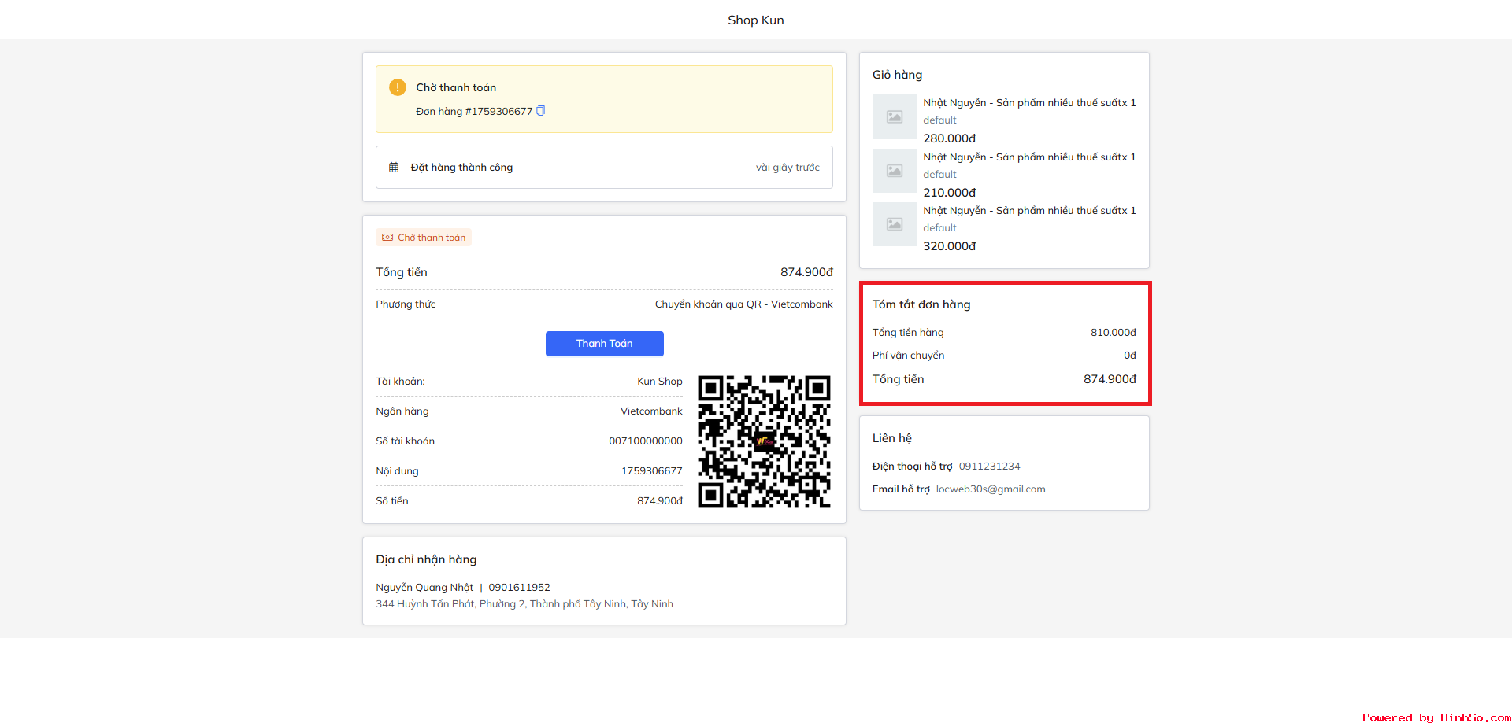Click the icon beside Đặt hàng thành công
1512x723 pixels.
point(394,168)
